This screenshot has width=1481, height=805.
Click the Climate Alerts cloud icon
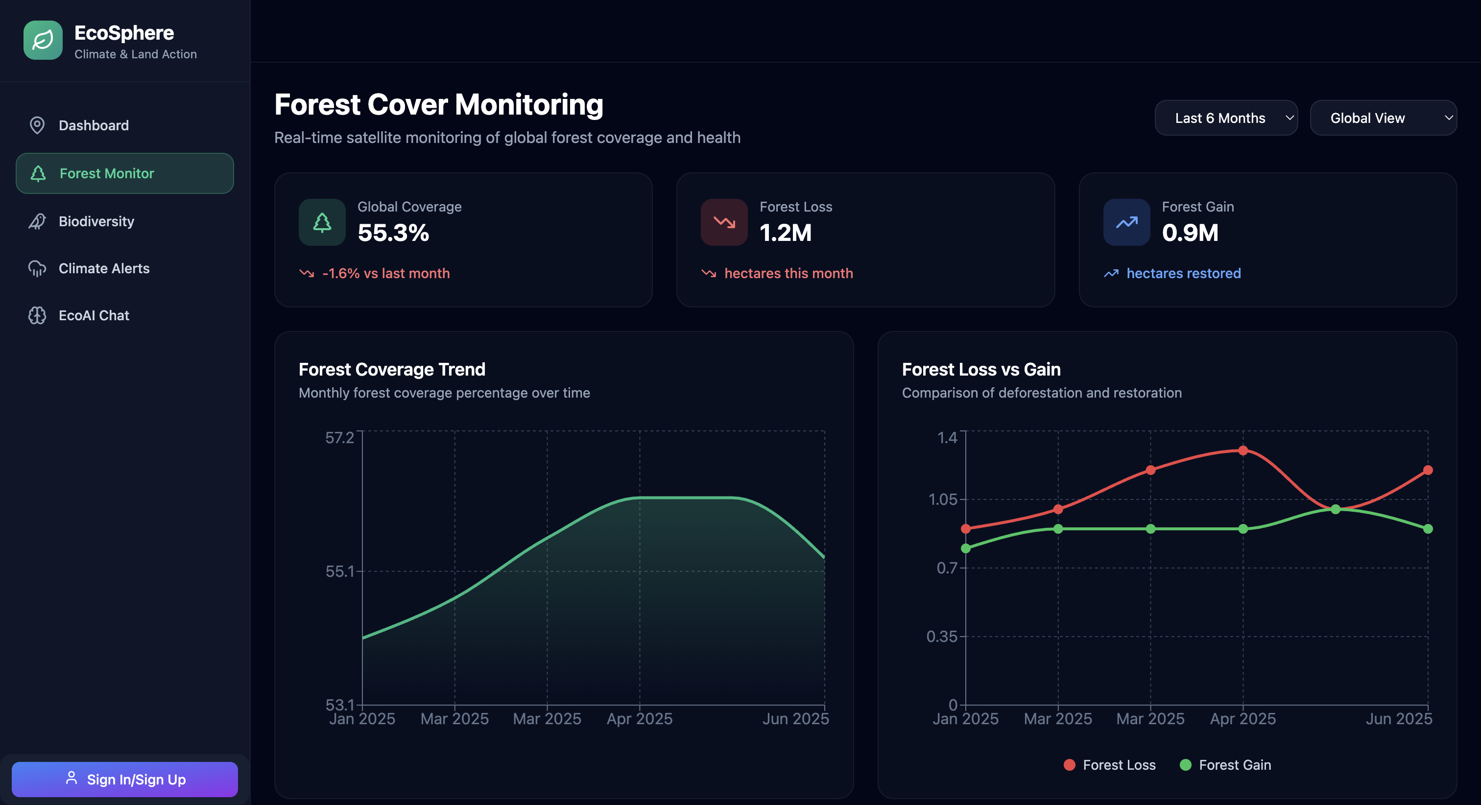[37, 268]
